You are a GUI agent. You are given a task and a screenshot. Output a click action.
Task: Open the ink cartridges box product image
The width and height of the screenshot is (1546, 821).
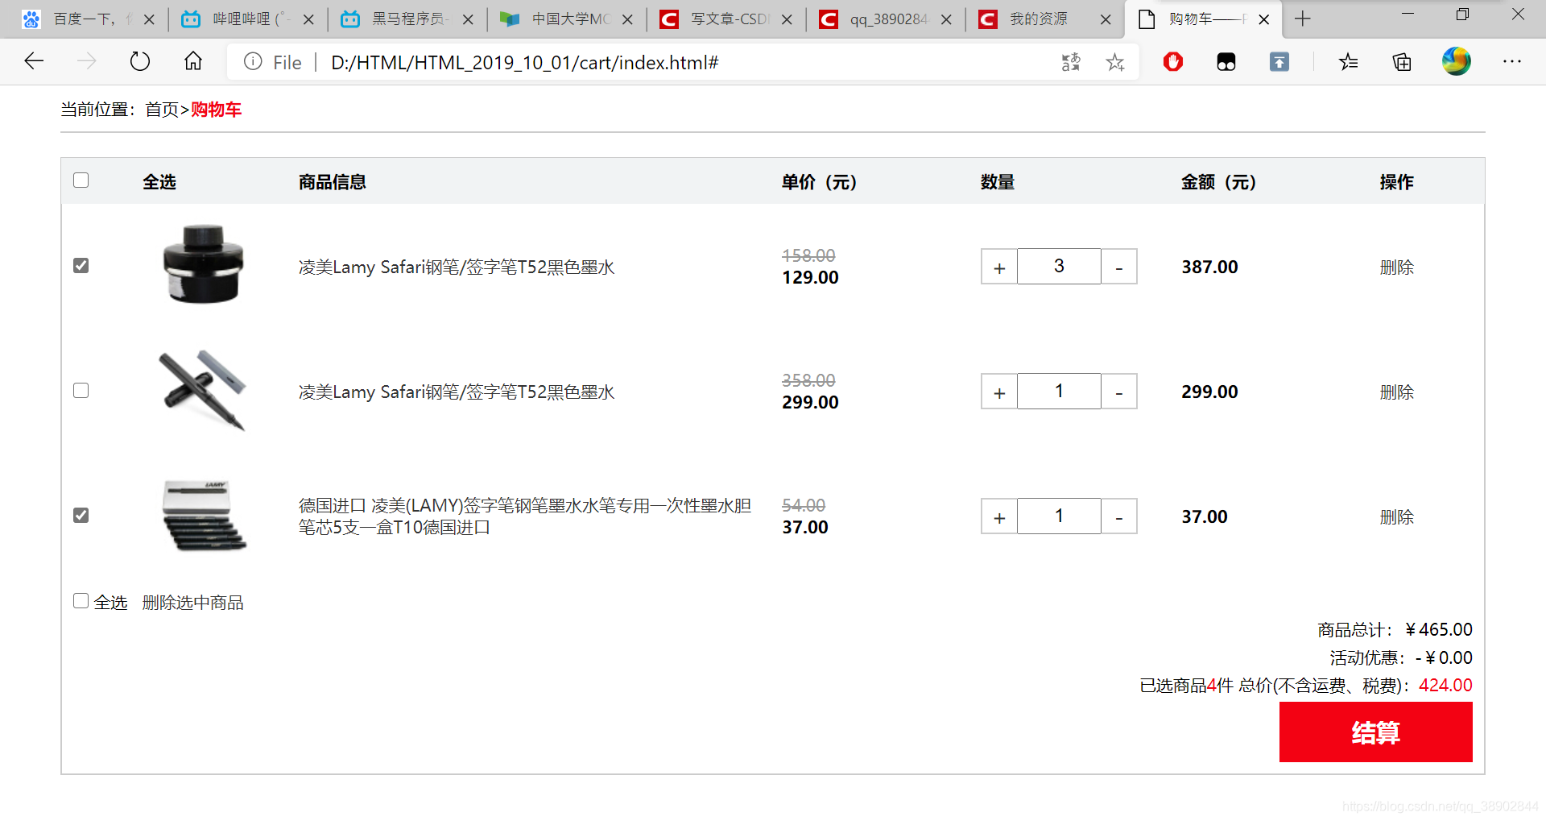(x=205, y=516)
